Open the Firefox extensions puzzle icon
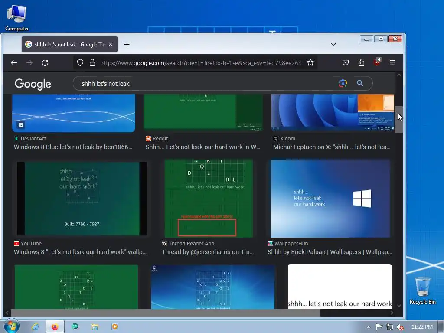Screen dimensions: 444x333 [x=361, y=62]
